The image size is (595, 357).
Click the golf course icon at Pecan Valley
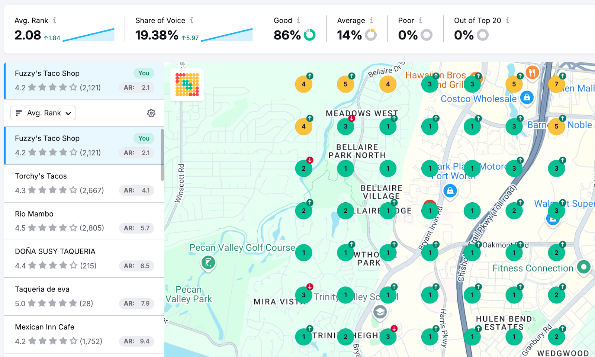[x=209, y=263]
